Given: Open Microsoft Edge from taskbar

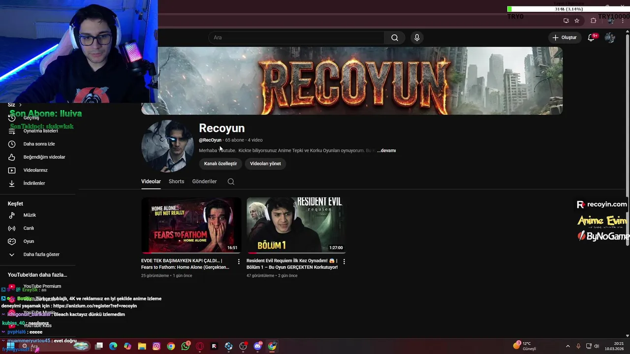Looking at the screenshot, I should click(113, 346).
